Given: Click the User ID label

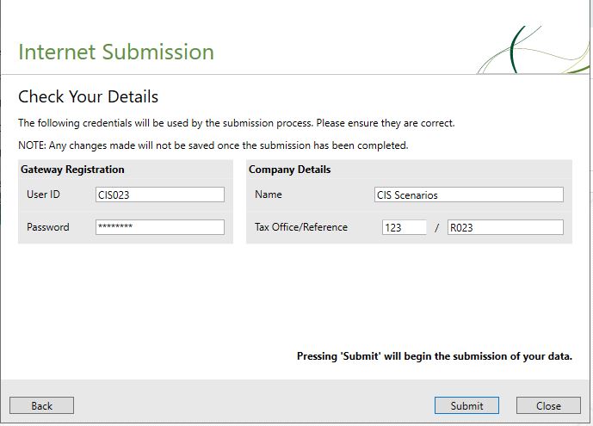Looking at the screenshot, I should click(43, 194).
